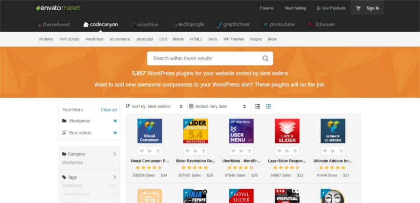This screenshot has height=203, width=420.
Task: Remove the Best sellers filter
Action: pos(115,133)
